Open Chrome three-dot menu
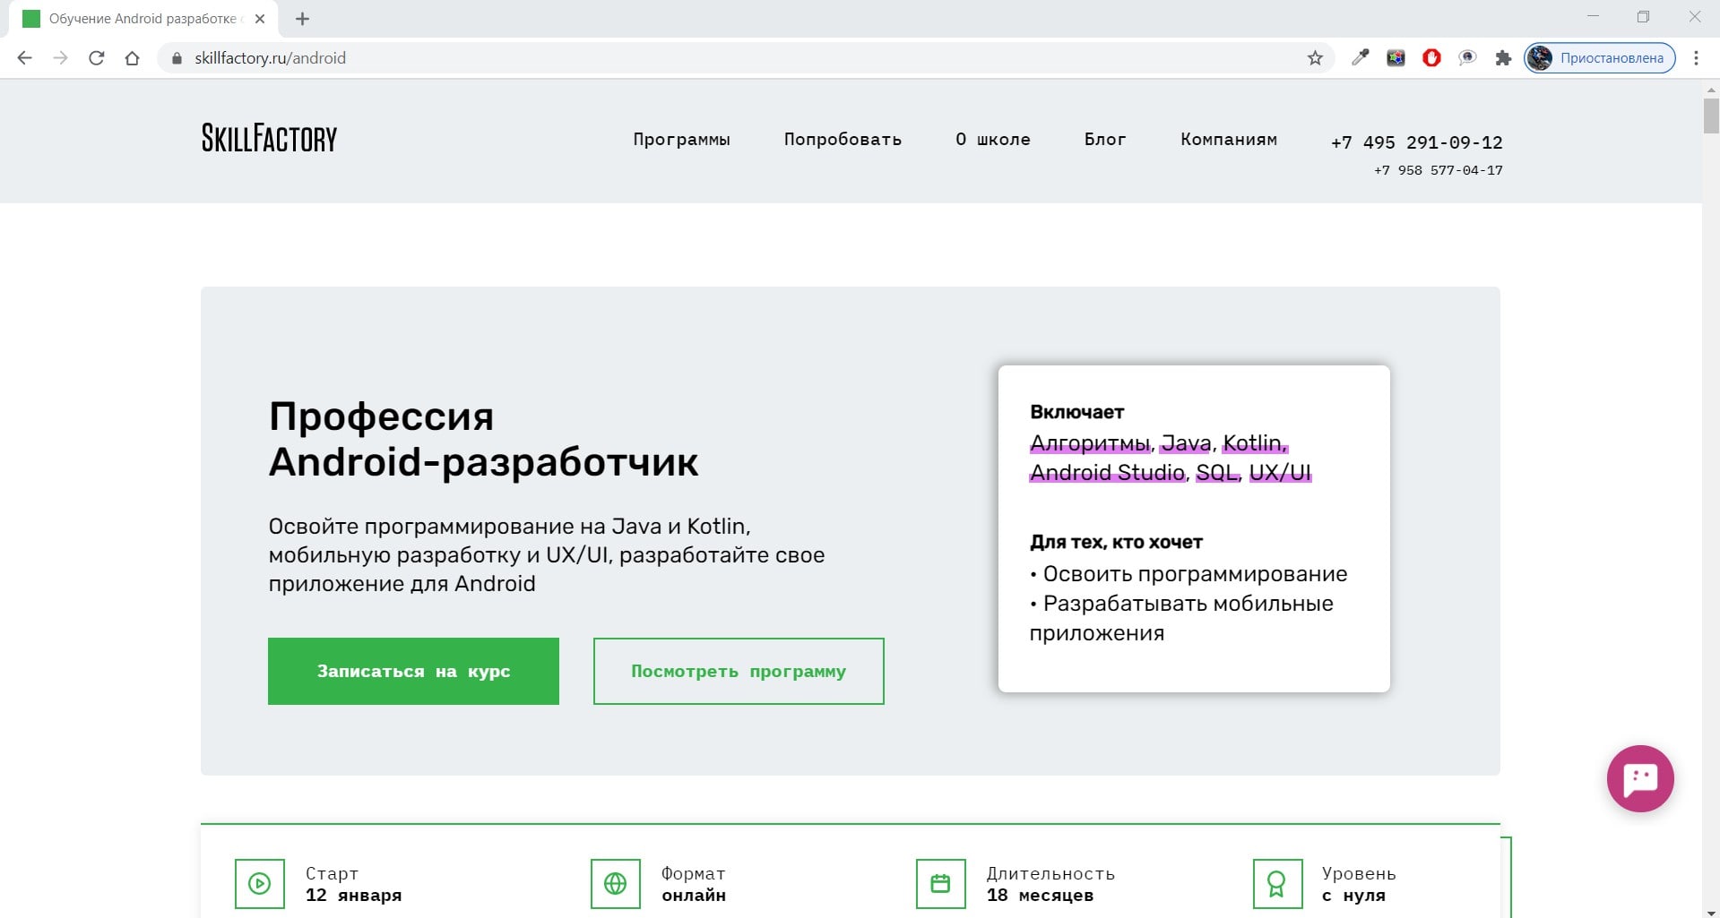This screenshot has height=918, width=1720. click(x=1696, y=58)
